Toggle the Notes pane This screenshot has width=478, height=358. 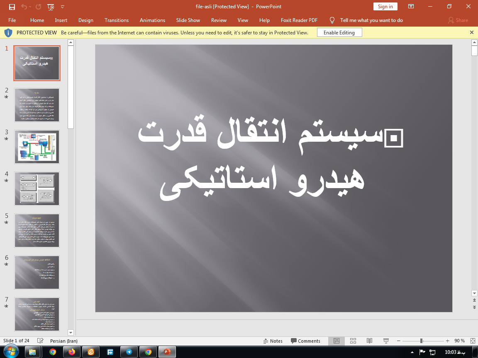tap(273, 341)
